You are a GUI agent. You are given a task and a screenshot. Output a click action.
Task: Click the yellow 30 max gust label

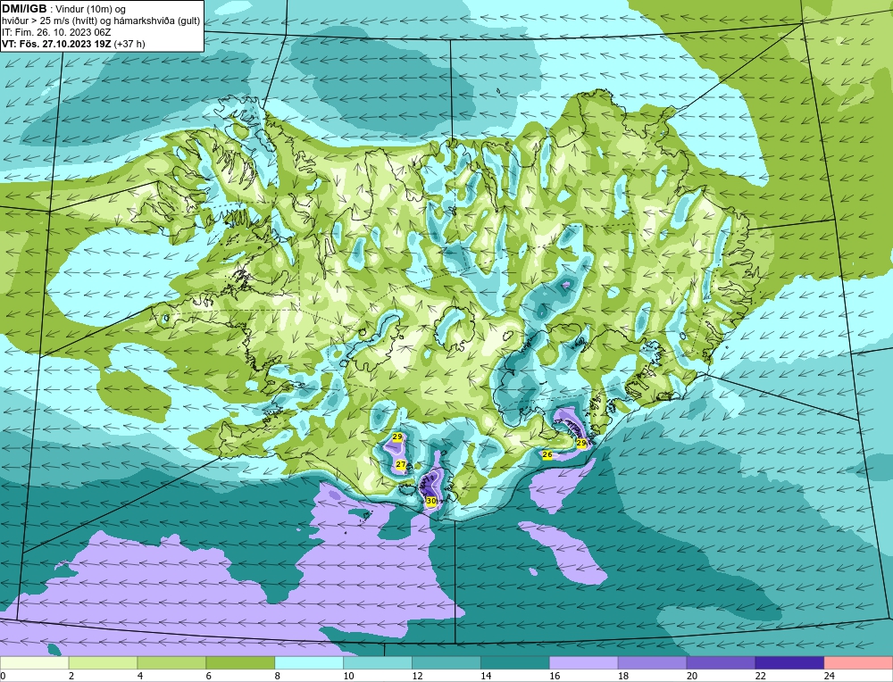(431, 501)
